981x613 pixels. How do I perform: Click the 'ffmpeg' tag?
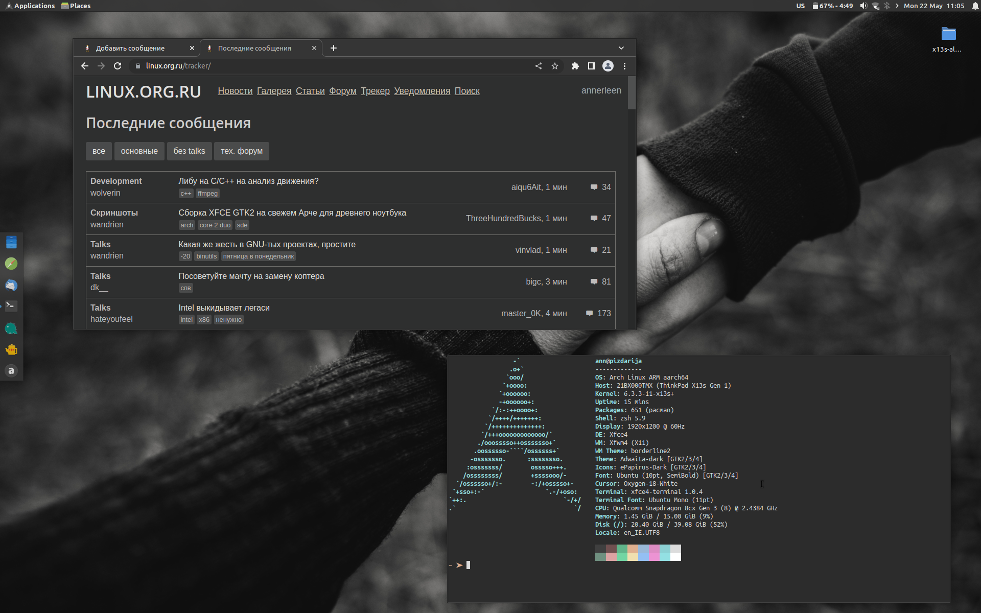(x=207, y=194)
